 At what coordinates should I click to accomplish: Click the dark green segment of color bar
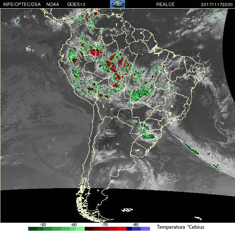33,229
